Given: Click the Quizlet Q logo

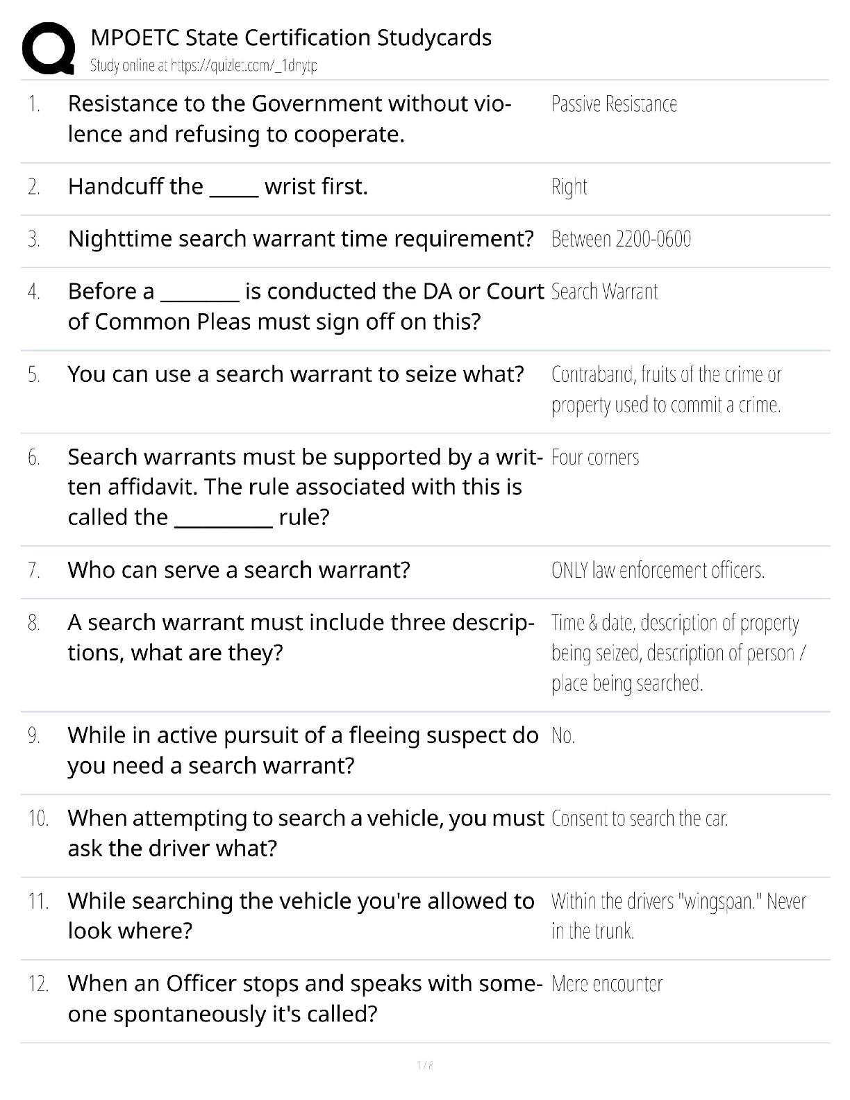Looking at the screenshot, I should tap(49, 48).
